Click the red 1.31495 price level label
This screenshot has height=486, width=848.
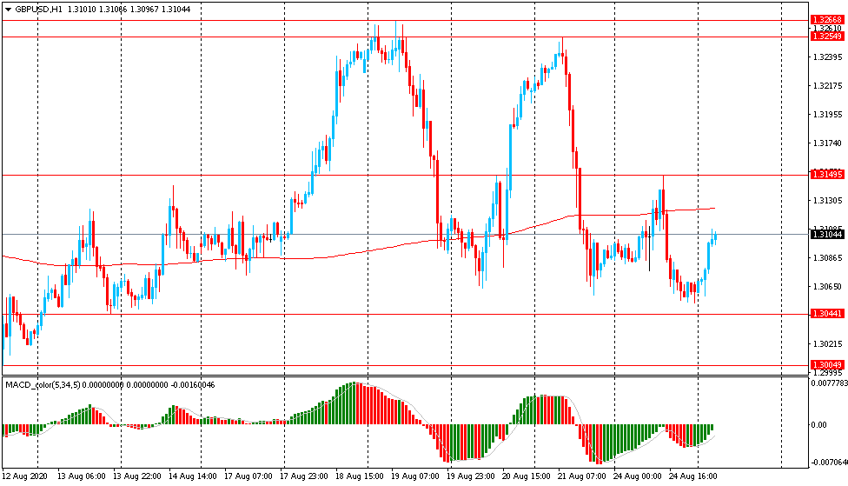pyautogui.click(x=827, y=174)
